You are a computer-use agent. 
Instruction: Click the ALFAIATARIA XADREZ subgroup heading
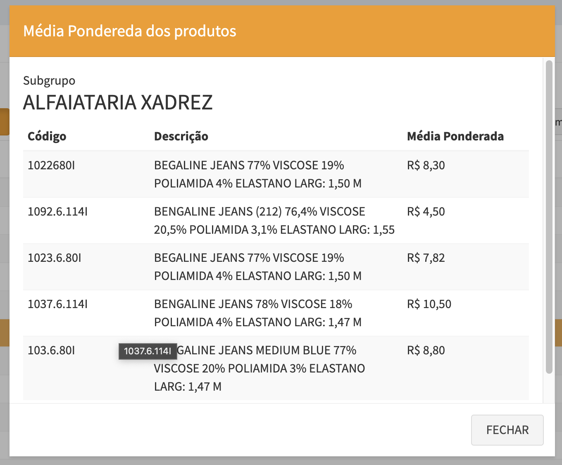tap(118, 102)
